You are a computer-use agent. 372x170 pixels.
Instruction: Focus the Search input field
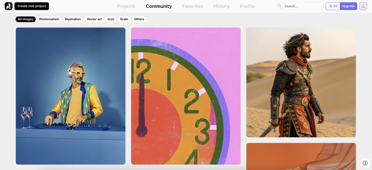pyautogui.click(x=299, y=6)
